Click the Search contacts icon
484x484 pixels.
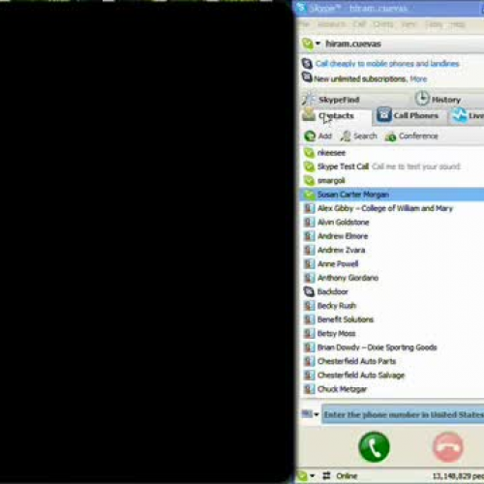pyautogui.click(x=346, y=136)
